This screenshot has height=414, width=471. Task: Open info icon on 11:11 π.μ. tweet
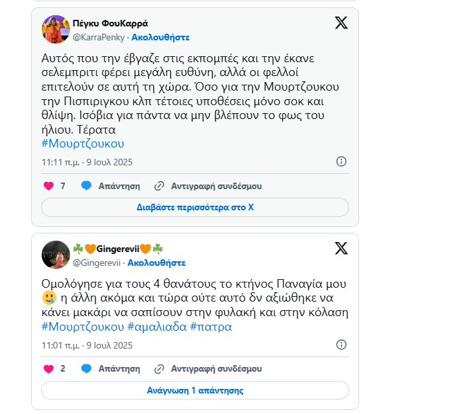coord(341,161)
